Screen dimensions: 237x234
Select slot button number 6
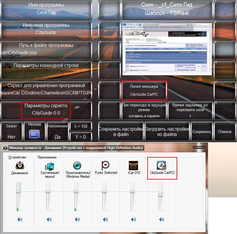tap(109, 111)
